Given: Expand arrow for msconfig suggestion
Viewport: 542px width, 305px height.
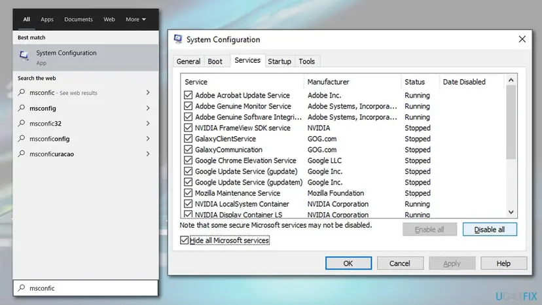Looking at the screenshot, I should 148,108.
